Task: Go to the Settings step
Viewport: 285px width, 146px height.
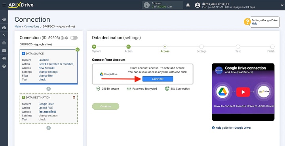Action: coord(201,47)
